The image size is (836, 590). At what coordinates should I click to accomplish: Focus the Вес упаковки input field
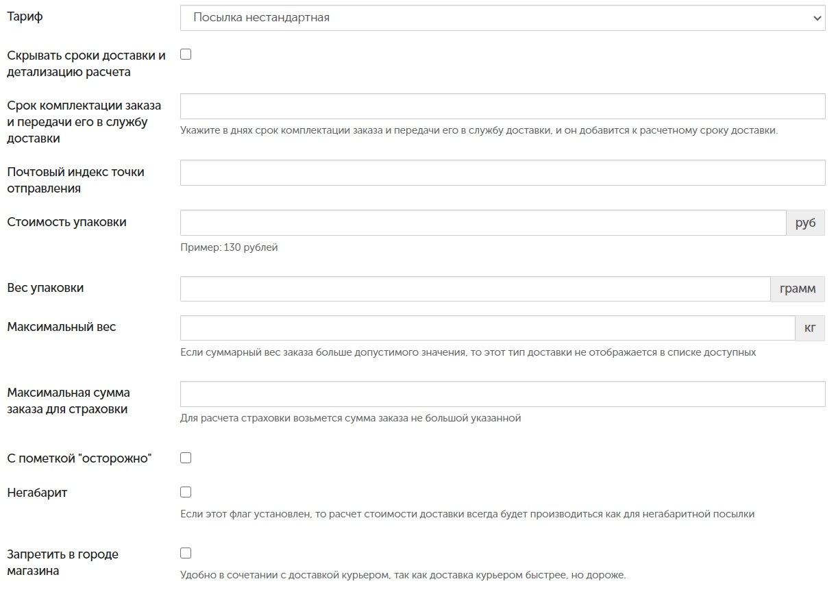tap(476, 288)
